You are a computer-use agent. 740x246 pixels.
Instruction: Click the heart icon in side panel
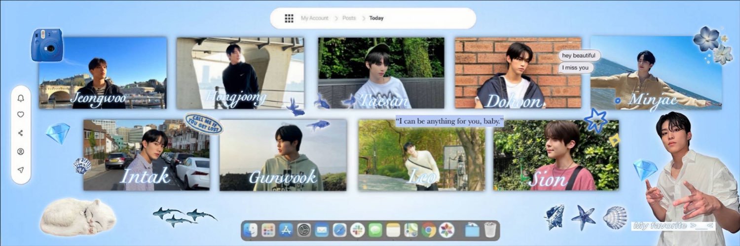click(21, 114)
